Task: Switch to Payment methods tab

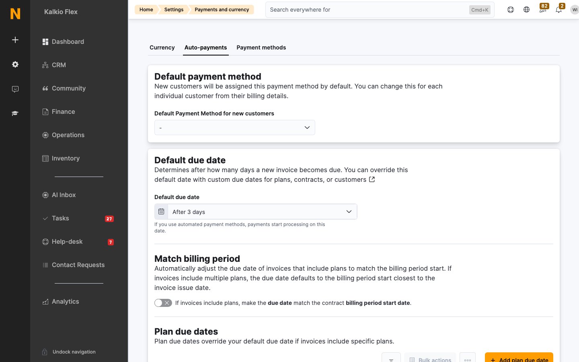Action: coord(261,47)
